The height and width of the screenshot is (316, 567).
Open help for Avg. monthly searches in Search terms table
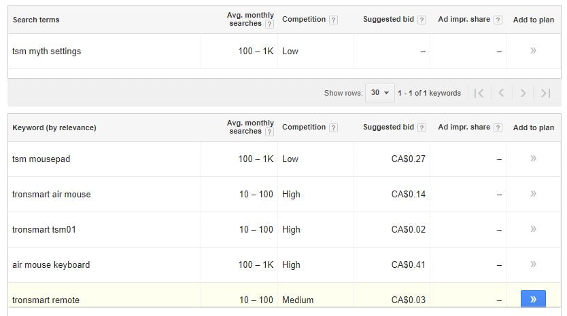click(x=269, y=24)
